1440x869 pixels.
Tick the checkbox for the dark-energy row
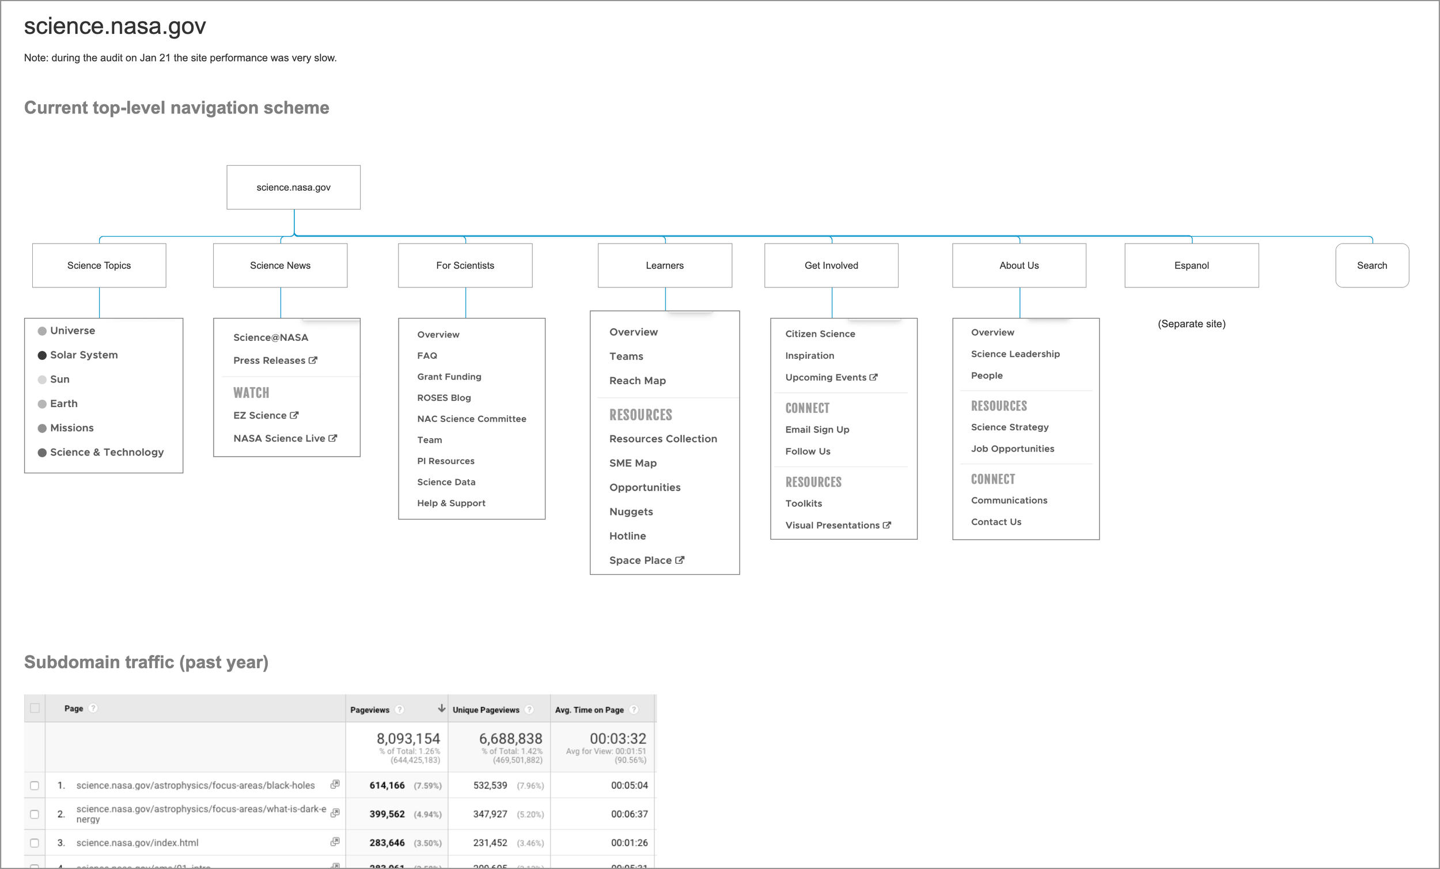coord(35,814)
